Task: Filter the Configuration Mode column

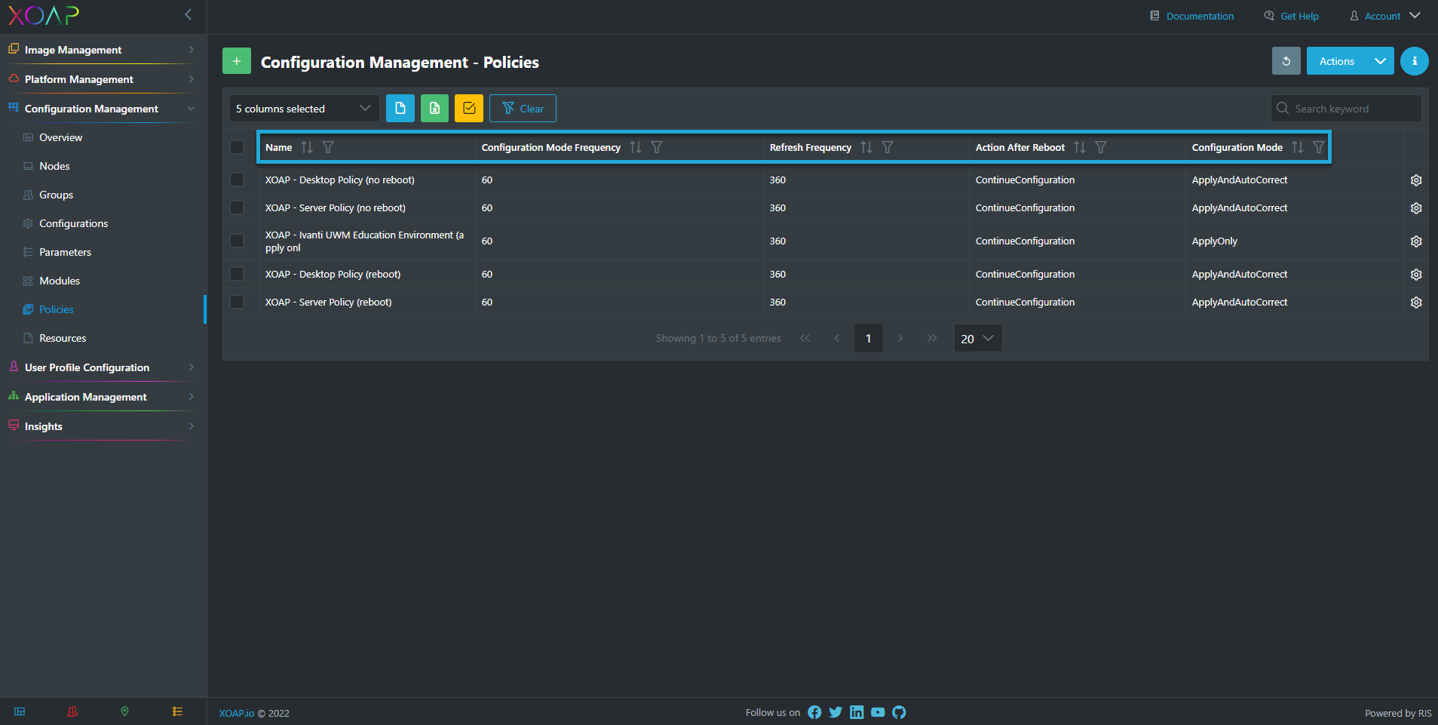Action: click(1319, 147)
